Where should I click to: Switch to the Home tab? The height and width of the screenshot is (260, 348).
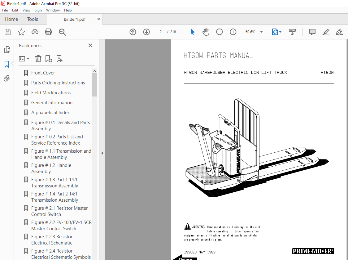pos(11,19)
